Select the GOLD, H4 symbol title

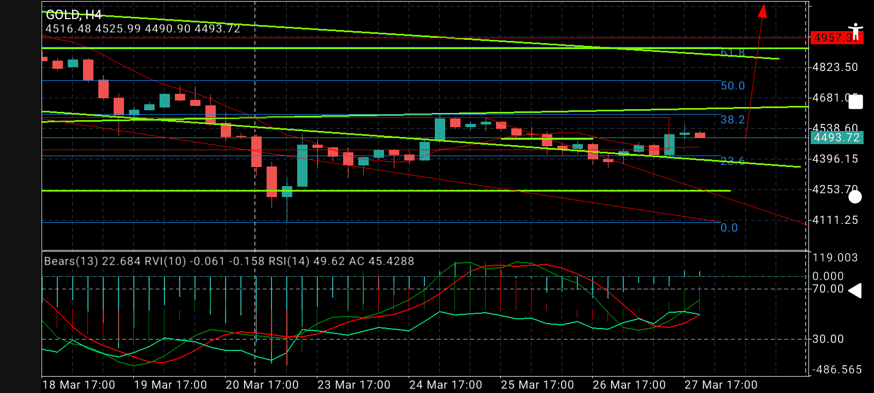click(74, 15)
